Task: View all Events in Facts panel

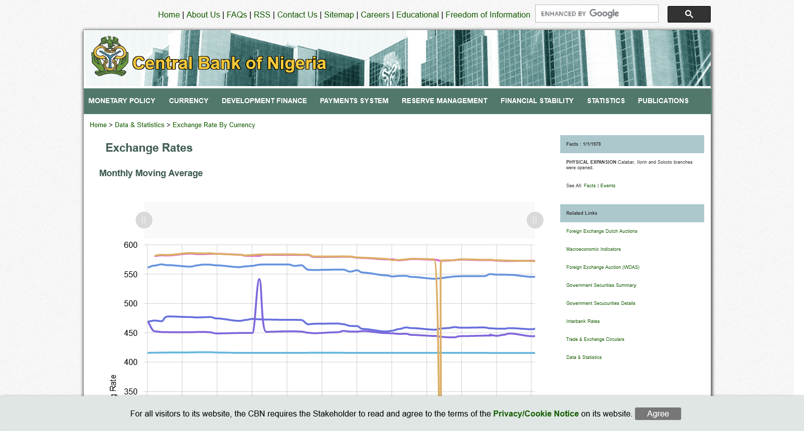Action: pyautogui.click(x=607, y=186)
